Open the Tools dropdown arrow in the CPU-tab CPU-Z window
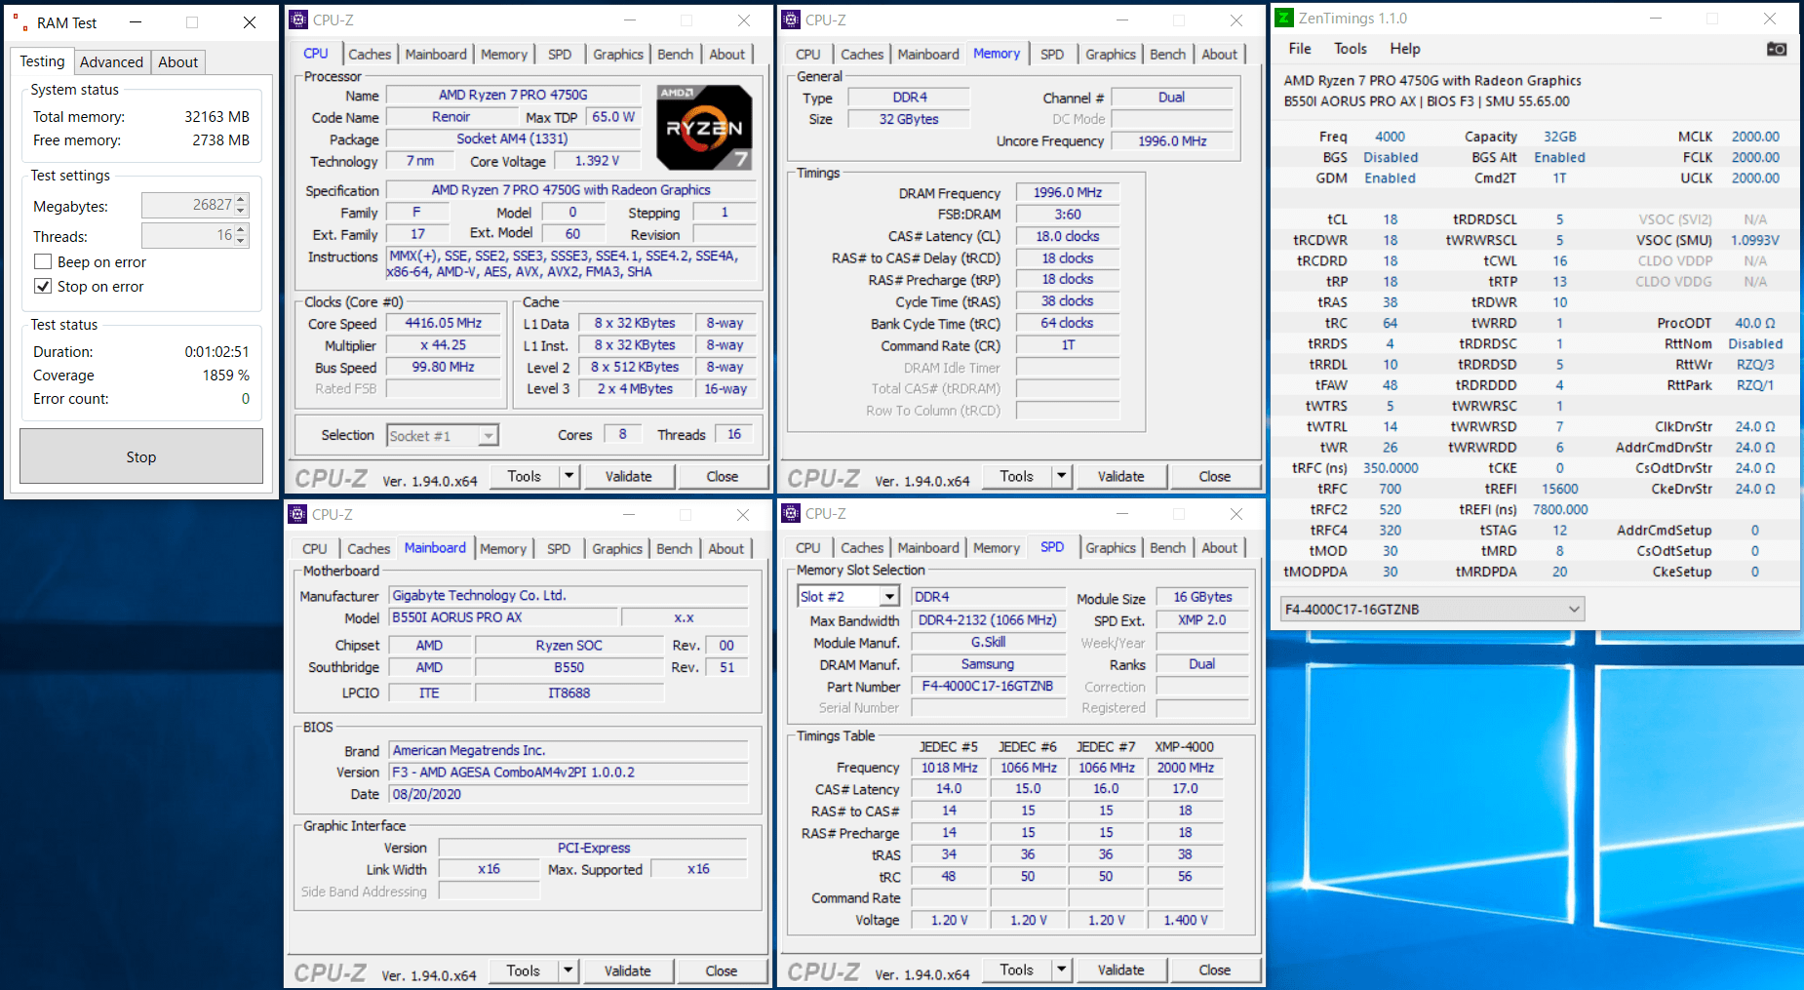 [x=569, y=476]
